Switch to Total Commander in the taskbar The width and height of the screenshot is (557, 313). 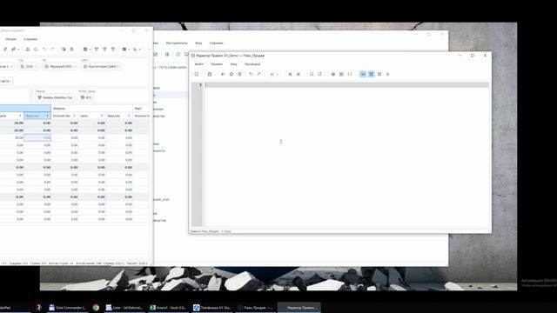coord(67,308)
